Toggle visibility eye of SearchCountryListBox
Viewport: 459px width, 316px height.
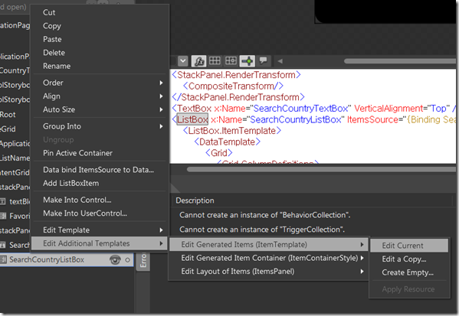click(x=115, y=259)
